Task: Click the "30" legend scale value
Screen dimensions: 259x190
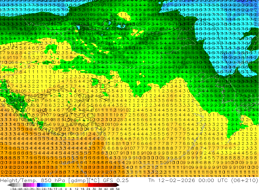Action: 94,189
